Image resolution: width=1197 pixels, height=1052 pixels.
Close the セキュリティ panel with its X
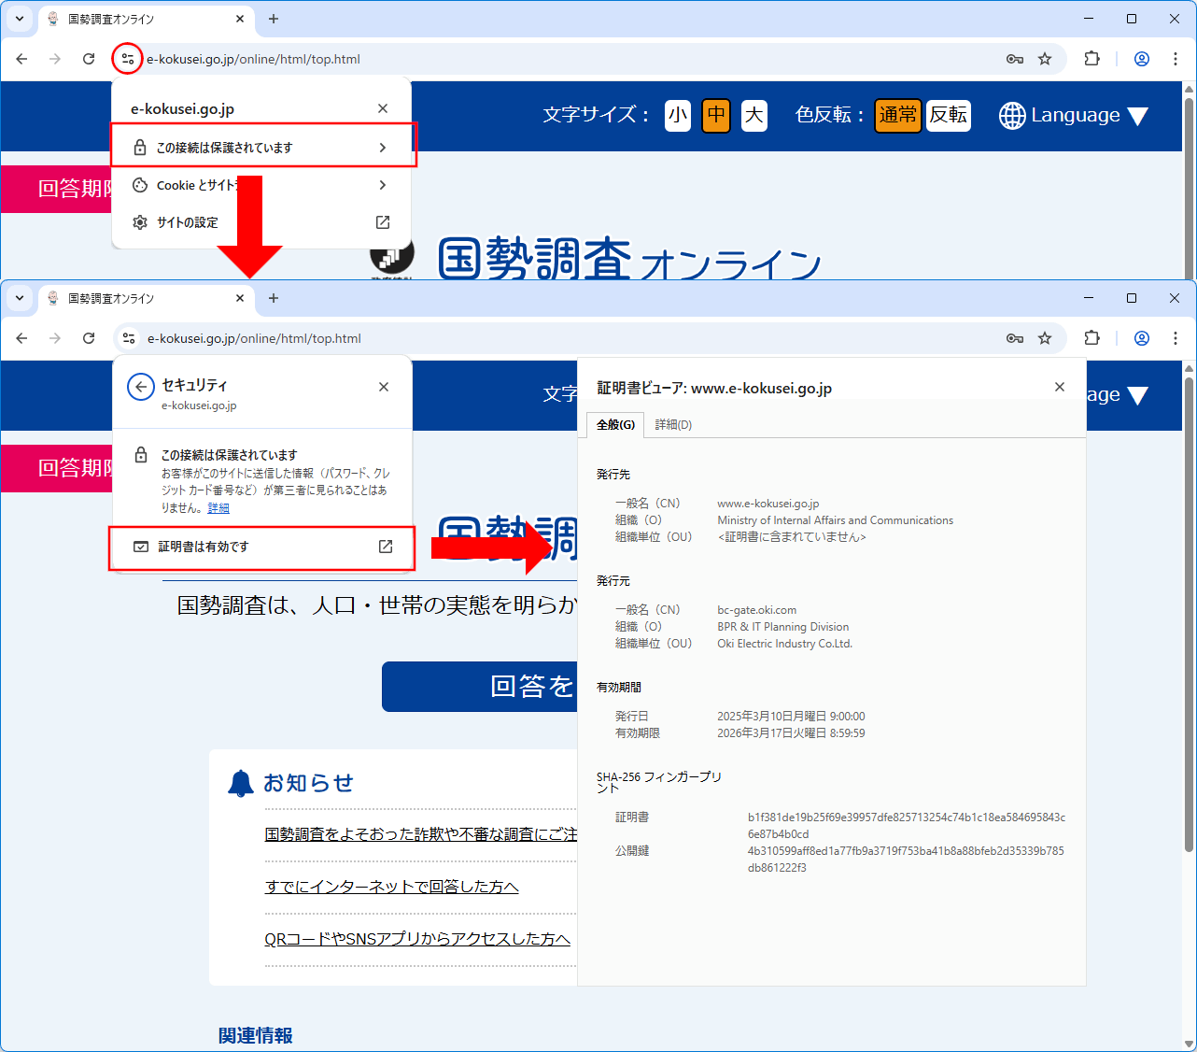pyautogui.click(x=384, y=387)
